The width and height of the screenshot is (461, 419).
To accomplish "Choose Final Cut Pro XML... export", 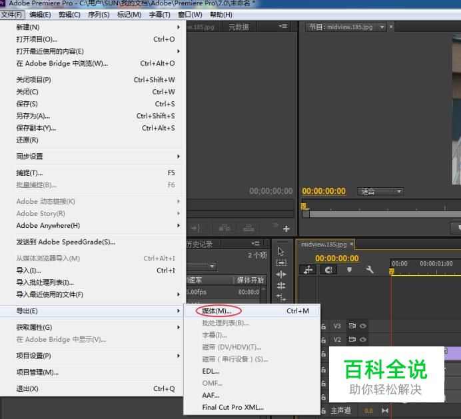I will [x=252, y=407].
